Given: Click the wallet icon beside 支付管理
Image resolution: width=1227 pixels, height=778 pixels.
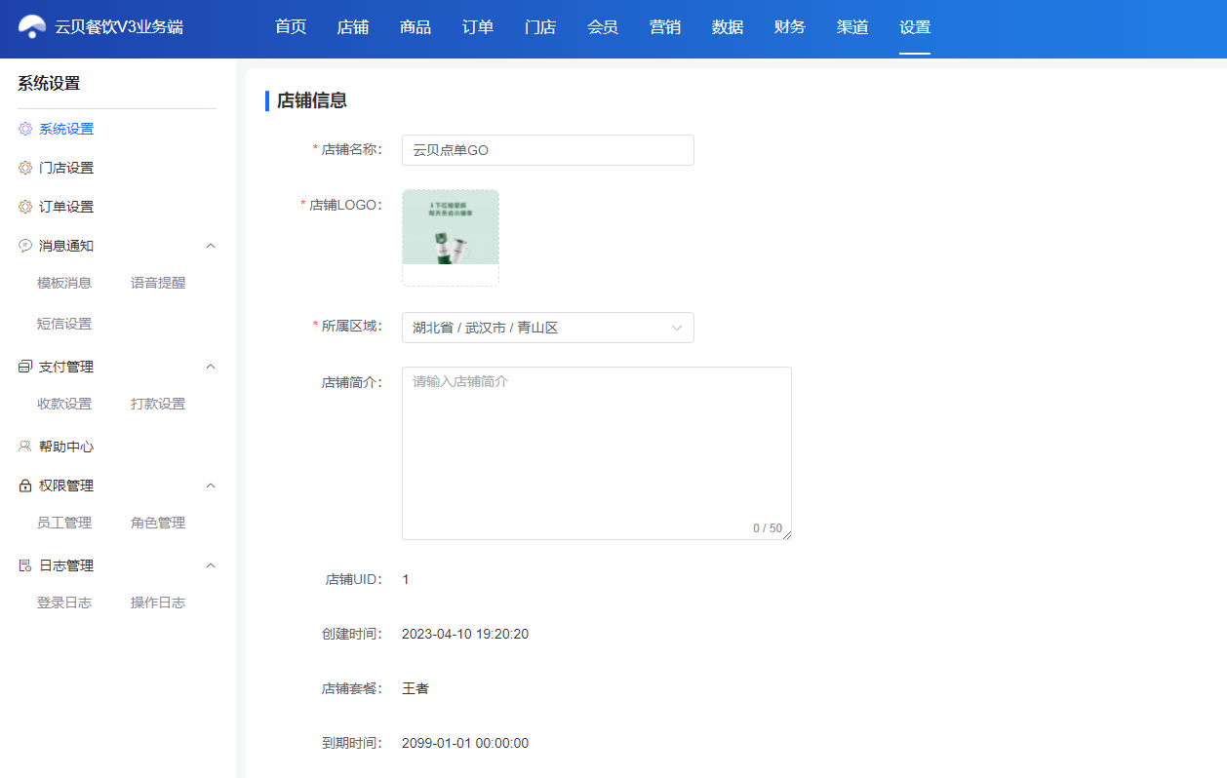Looking at the screenshot, I should click(x=25, y=367).
